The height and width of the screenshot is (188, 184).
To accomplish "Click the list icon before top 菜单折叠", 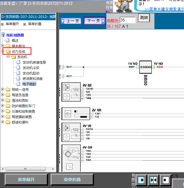I will (x=24, y=25).
